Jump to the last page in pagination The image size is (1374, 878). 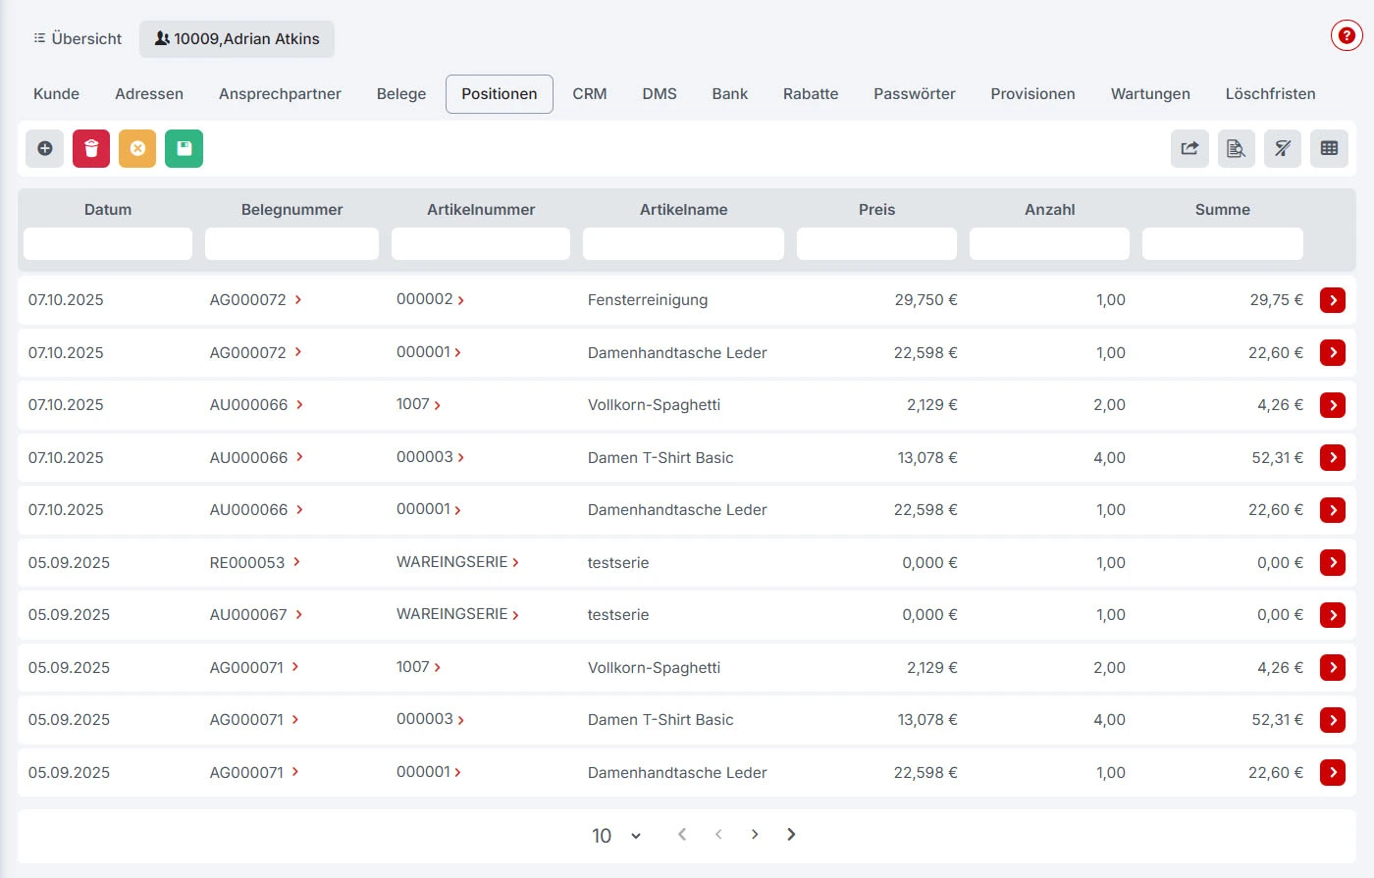(x=791, y=835)
